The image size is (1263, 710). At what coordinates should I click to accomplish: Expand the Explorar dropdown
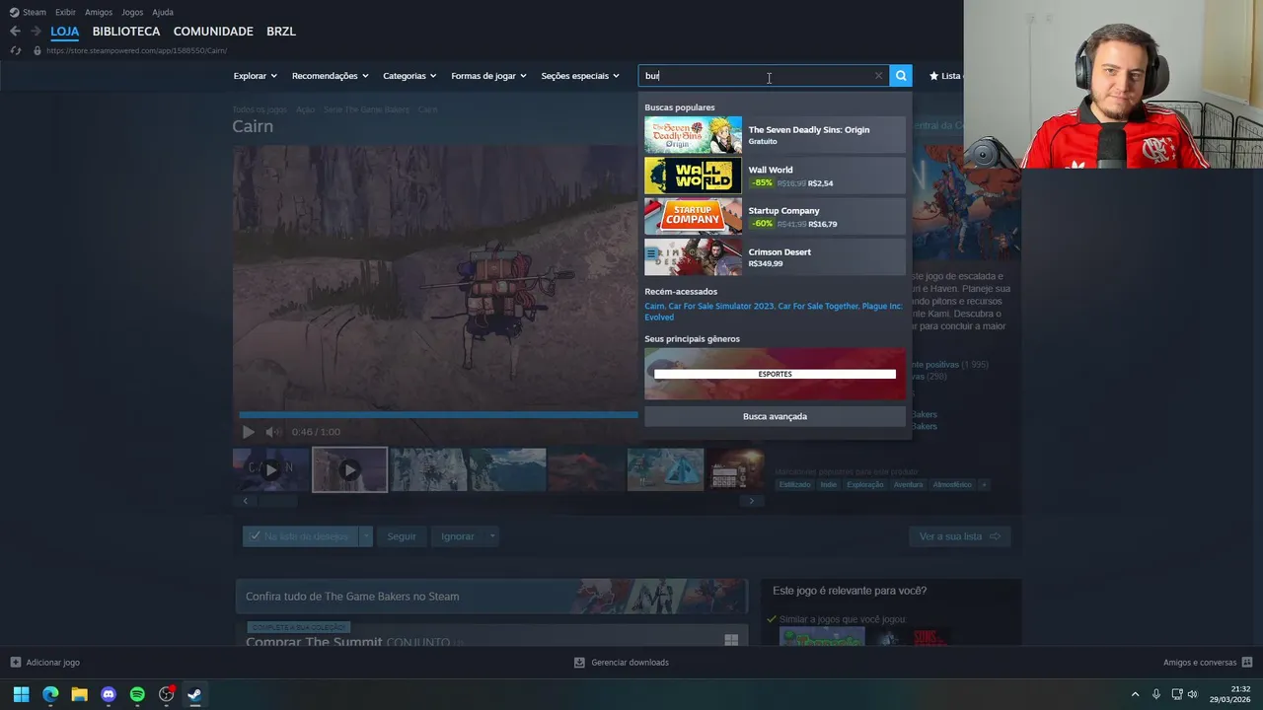255,76
